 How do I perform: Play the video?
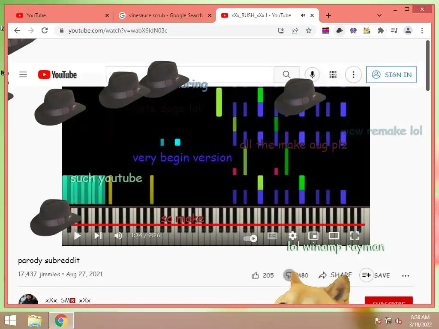tap(78, 236)
